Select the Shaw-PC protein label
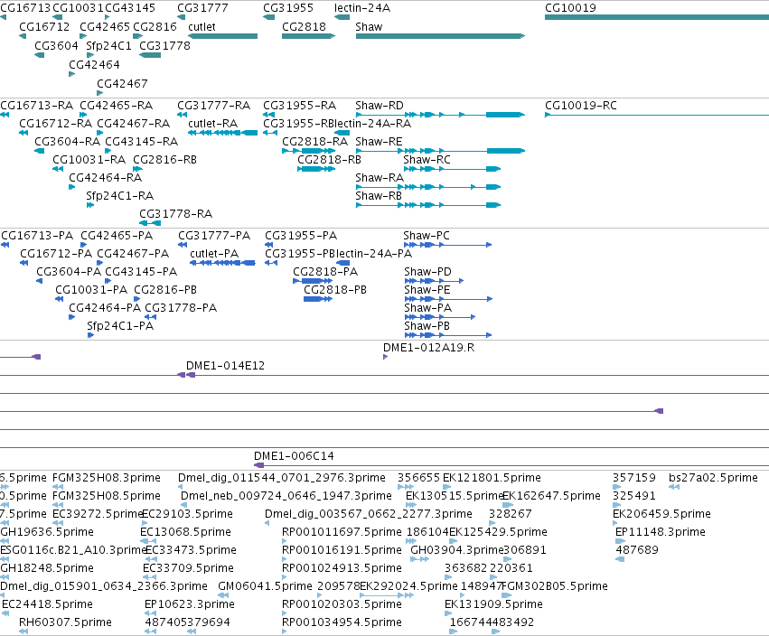The height and width of the screenshot is (636, 769). [x=427, y=236]
